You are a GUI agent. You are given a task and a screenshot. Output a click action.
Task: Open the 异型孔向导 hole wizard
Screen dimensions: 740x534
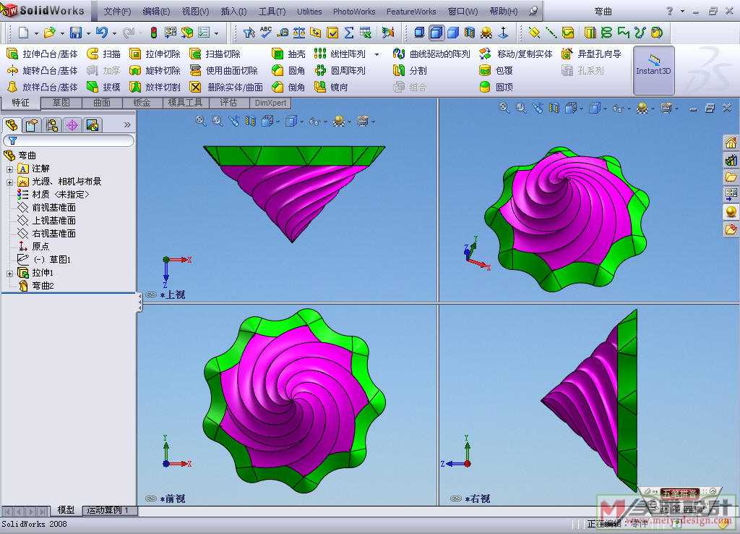point(591,54)
